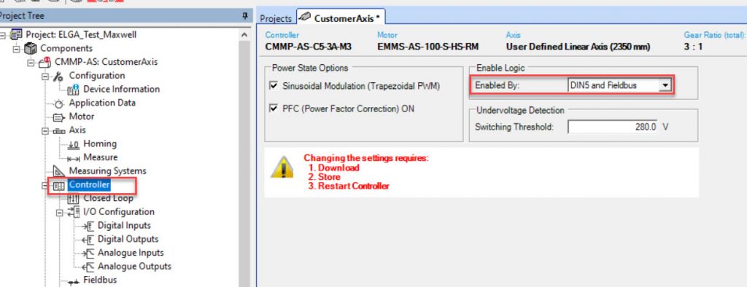This screenshot has height=287, width=747.
Task: Click the Device Information icon in the tree
Action: [74, 90]
